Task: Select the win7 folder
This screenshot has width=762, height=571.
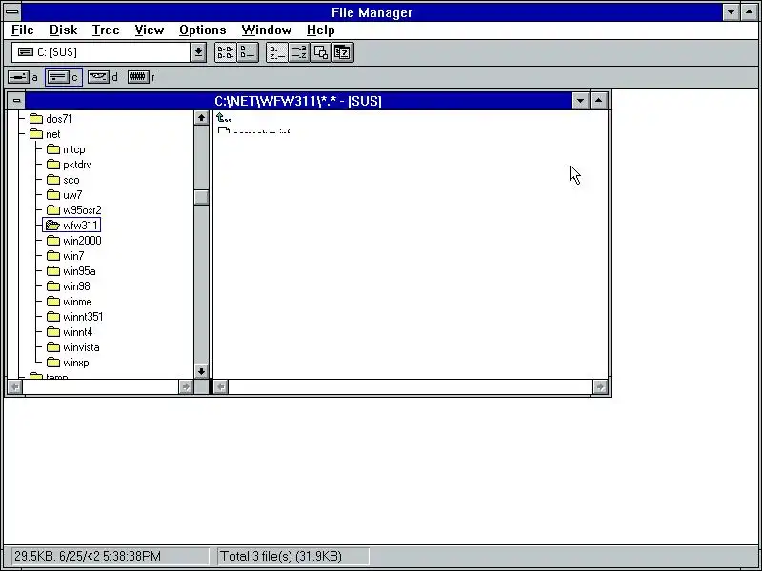Action: click(x=65, y=256)
